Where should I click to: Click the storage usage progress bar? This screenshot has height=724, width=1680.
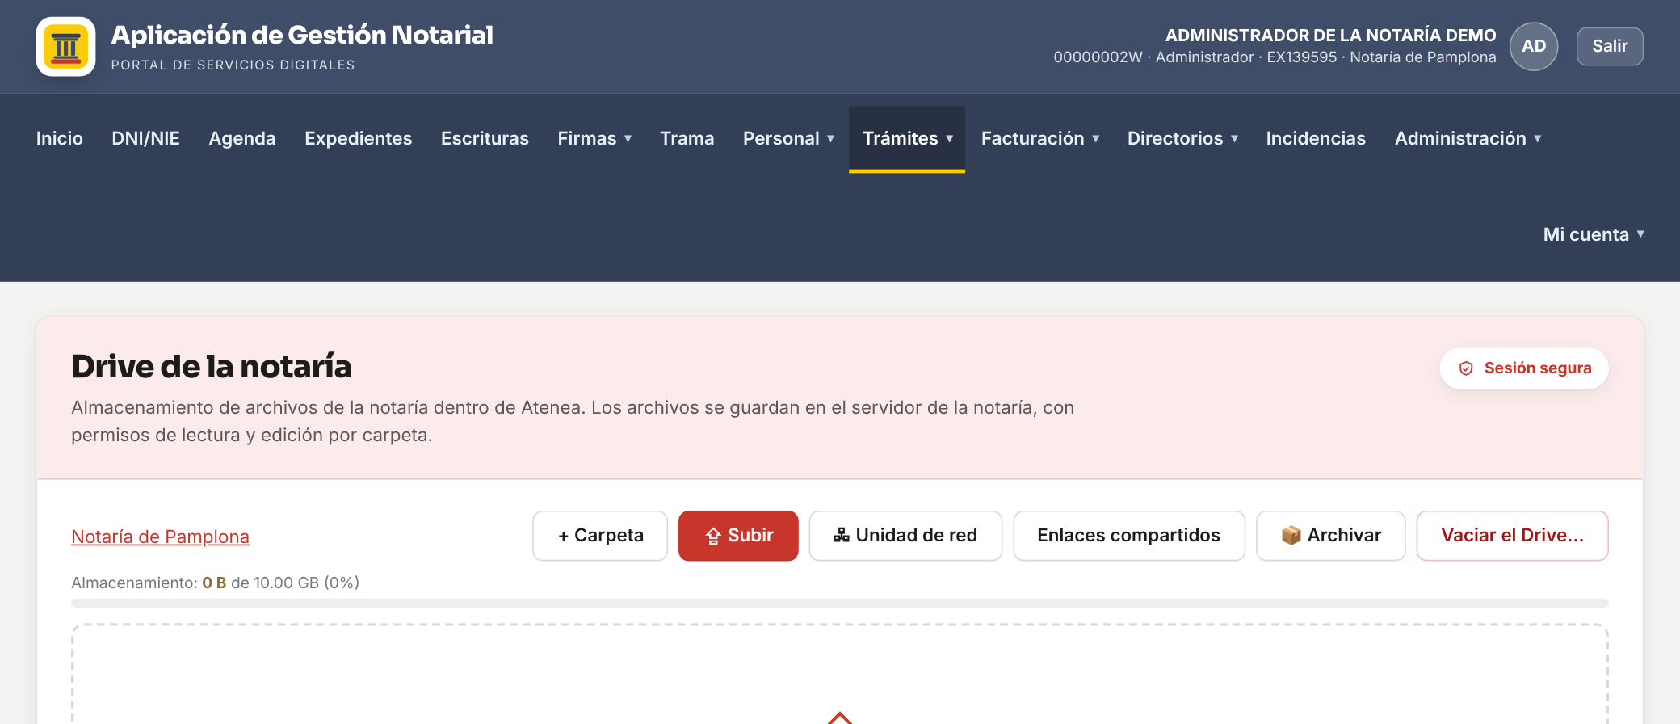pyautogui.click(x=840, y=603)
